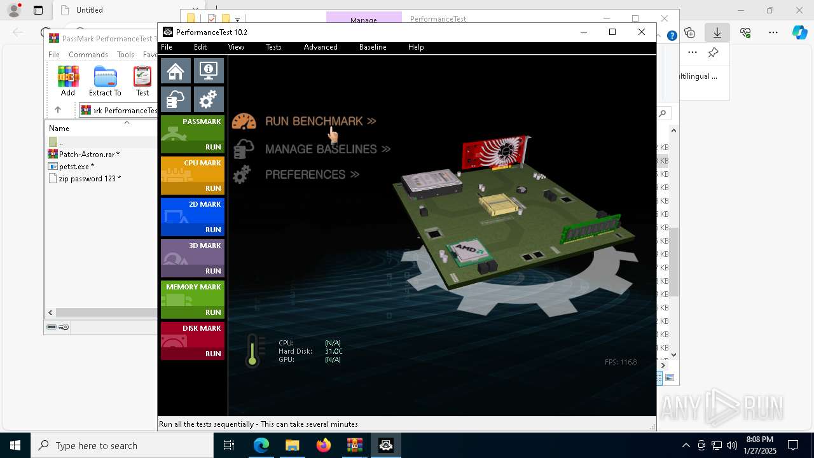Open the cloud baseline management icon
814x458 pixels.
pos(176,99)
